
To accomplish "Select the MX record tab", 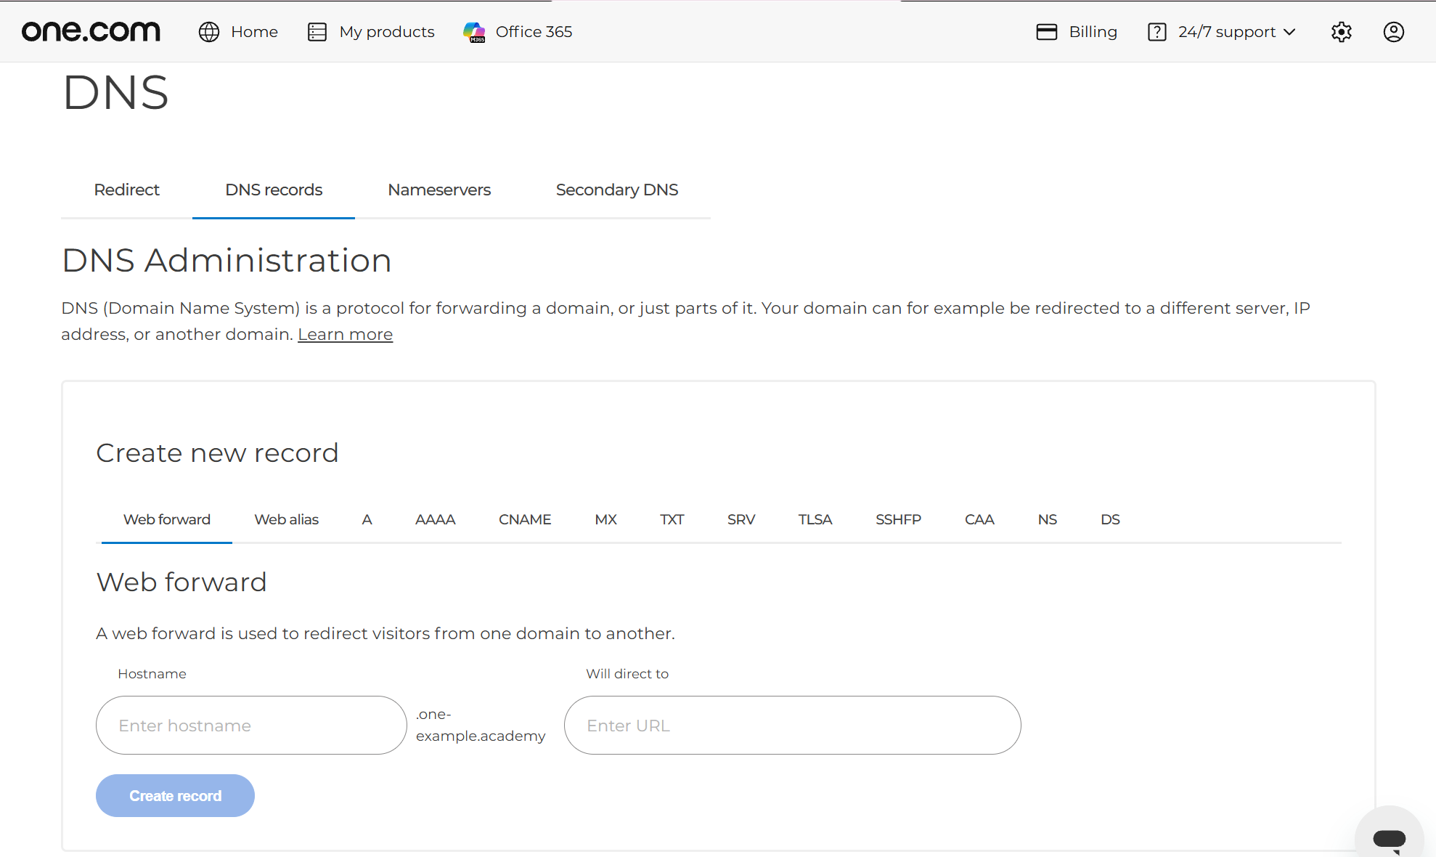I will pyautogui.click(x=605, y=519).
